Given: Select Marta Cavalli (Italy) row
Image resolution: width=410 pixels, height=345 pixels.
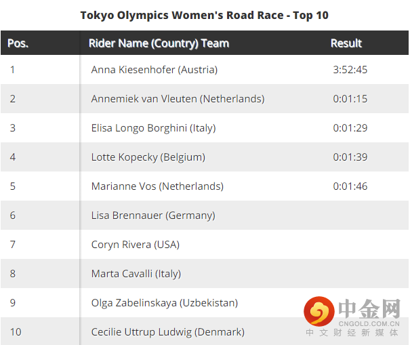Looking at the screenshot, I should pos(136,274).
